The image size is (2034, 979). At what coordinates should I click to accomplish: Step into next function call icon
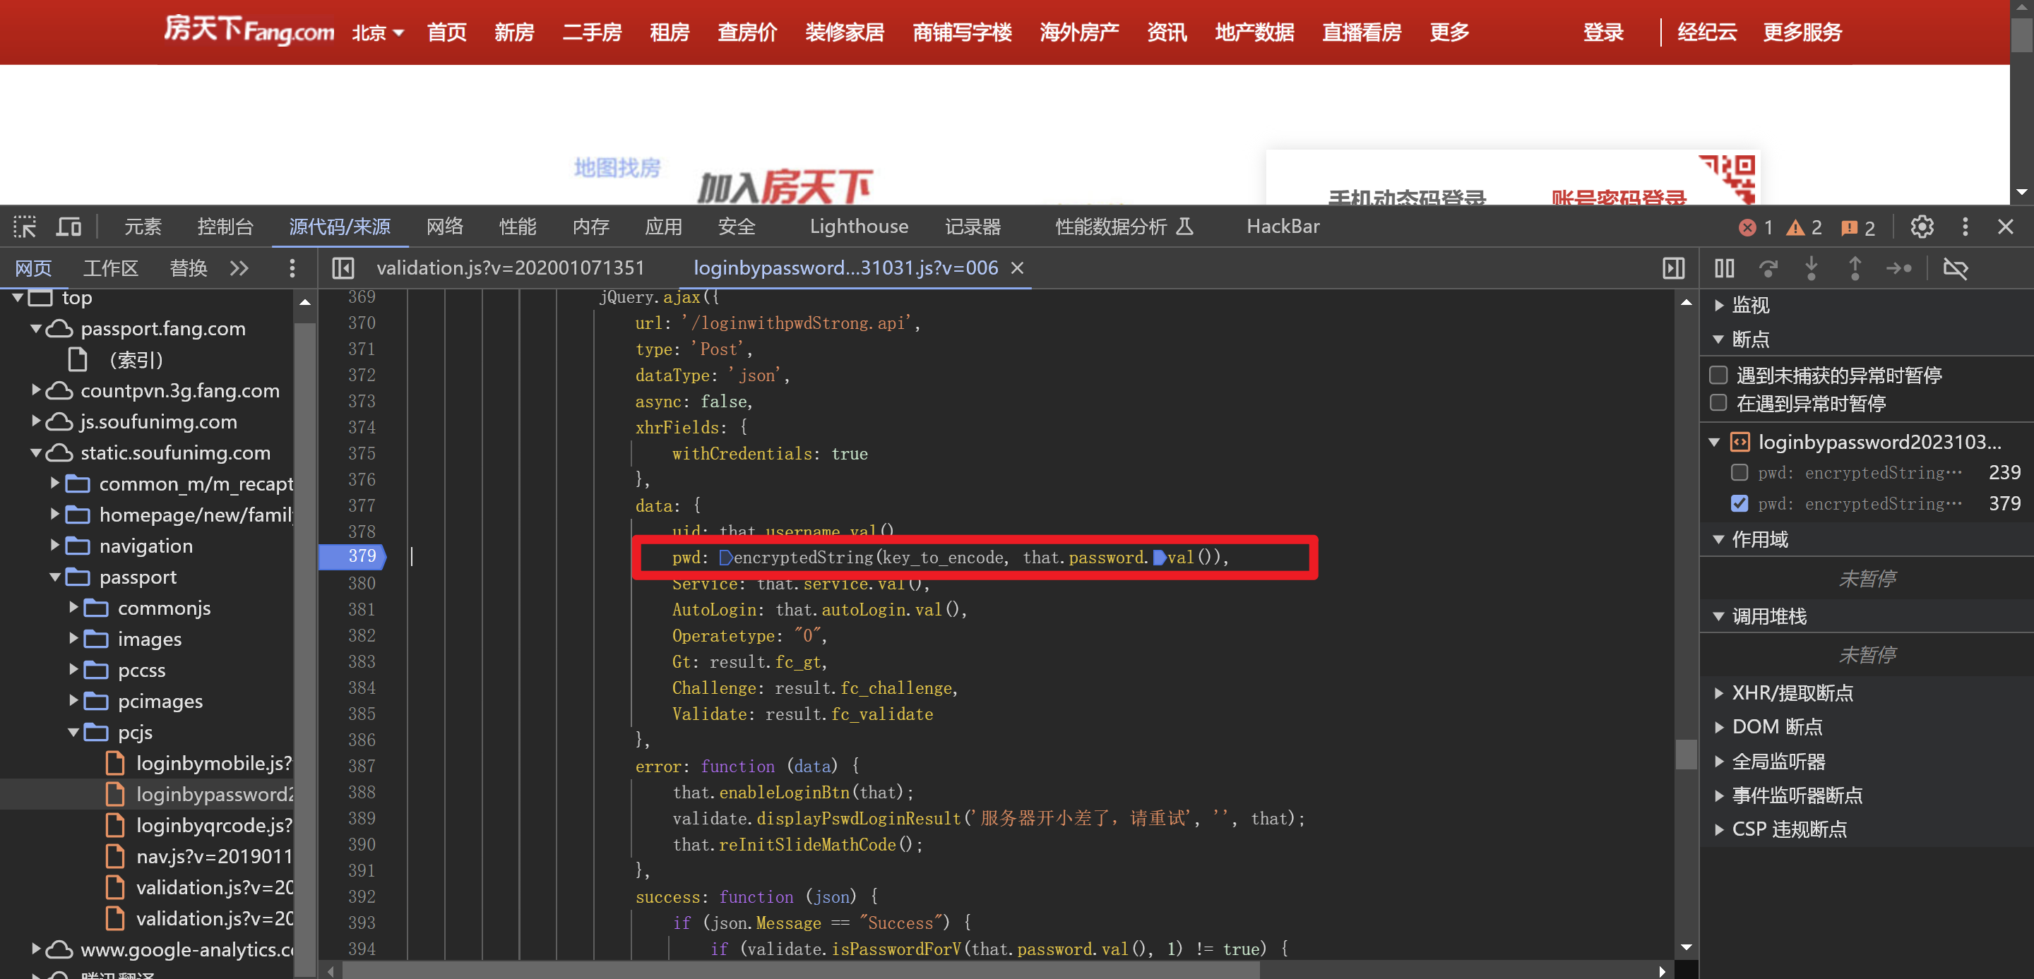click(x=1812, y=268)
